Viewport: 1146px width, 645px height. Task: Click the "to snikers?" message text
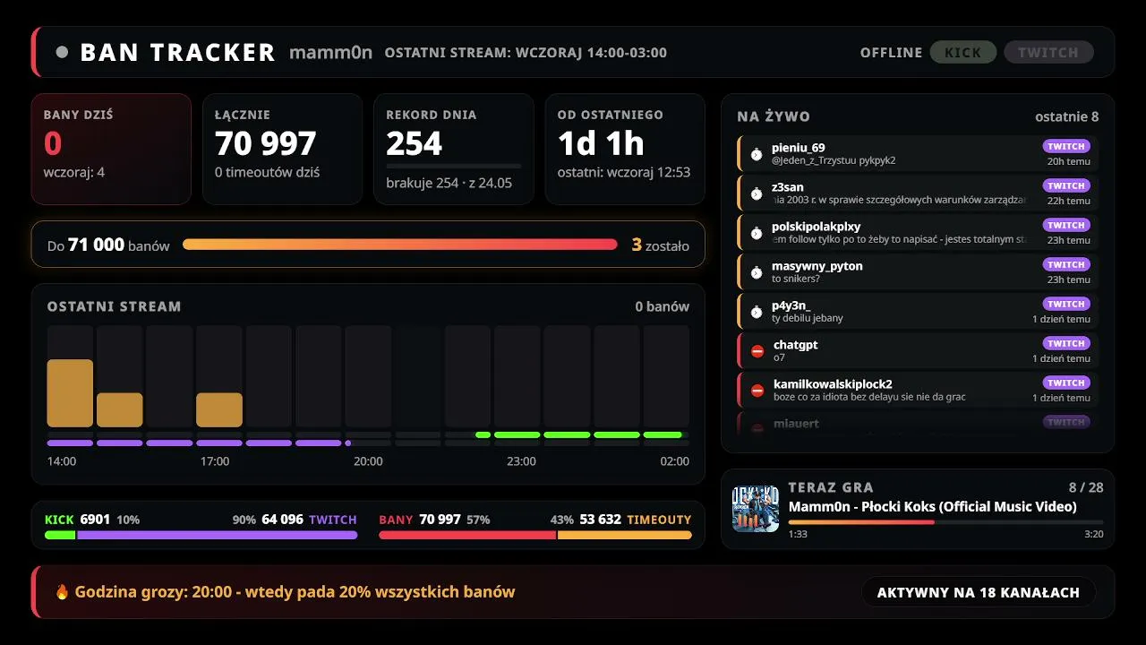coord(796,279)
